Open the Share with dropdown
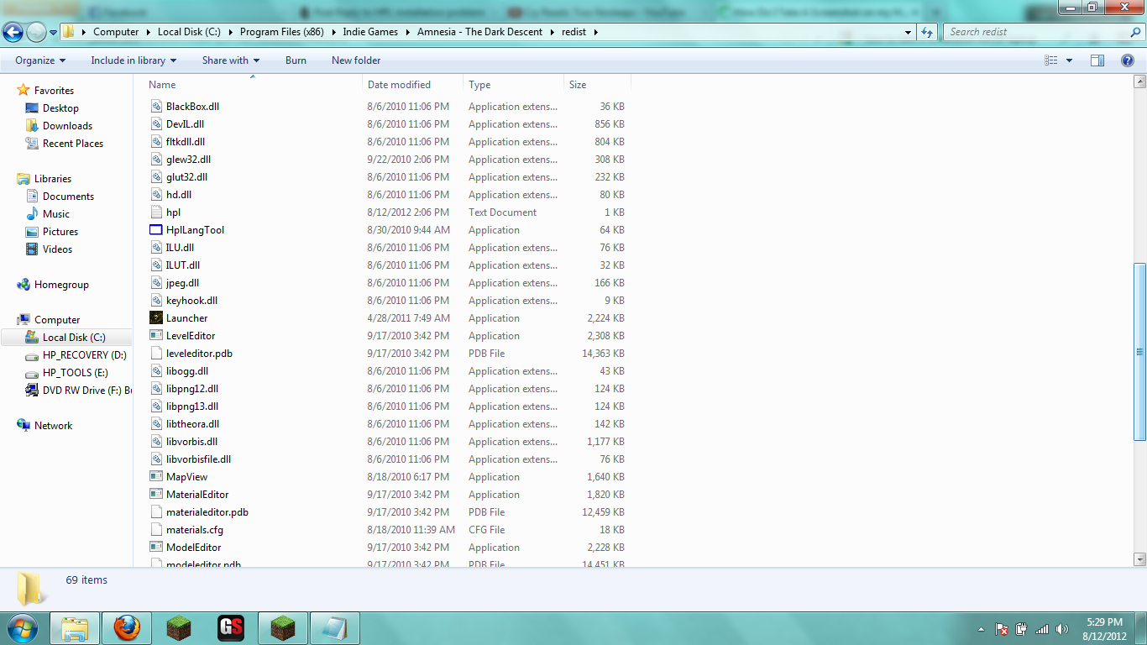Image resolution: width=1147 pixels, height=645 pixels. pyautogui.click(x=231, y=60)
